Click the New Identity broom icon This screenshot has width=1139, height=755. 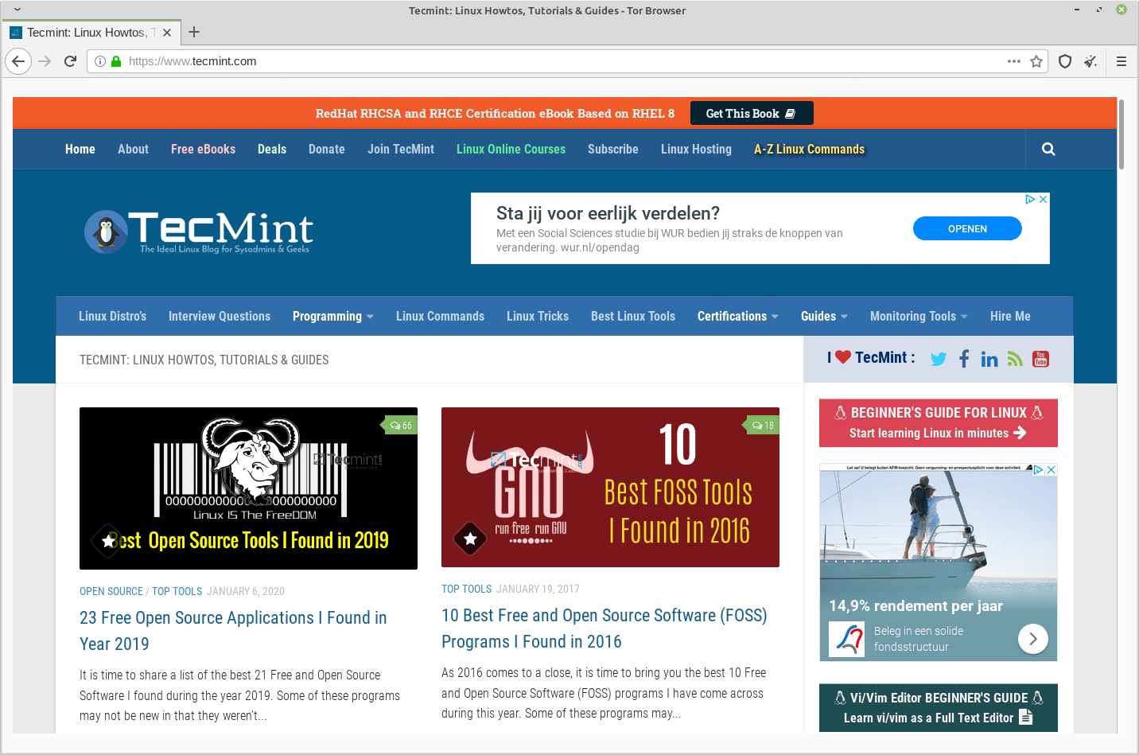[x=1090, y=61]
